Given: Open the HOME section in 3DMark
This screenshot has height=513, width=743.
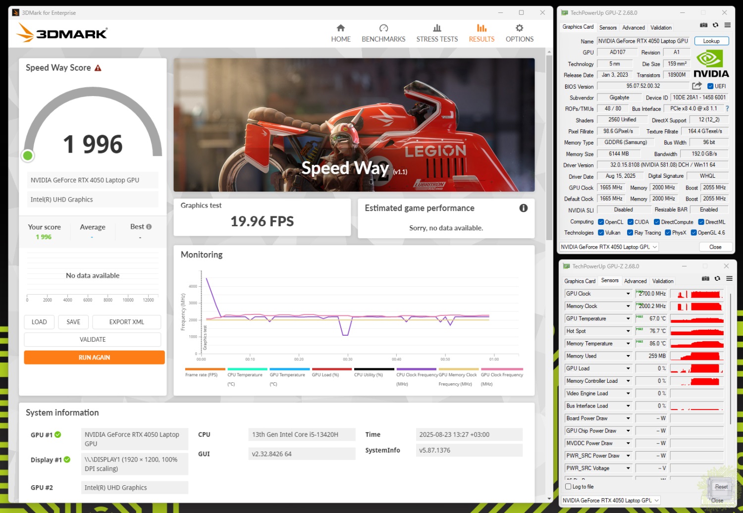Looking at the screenshot, I should 341,33.
